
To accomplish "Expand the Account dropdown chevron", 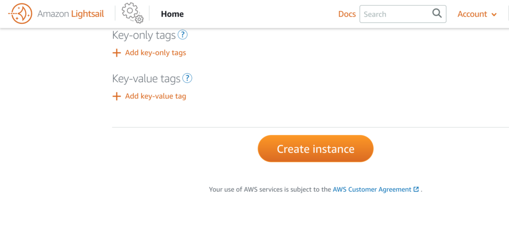I will coord(494,14).
